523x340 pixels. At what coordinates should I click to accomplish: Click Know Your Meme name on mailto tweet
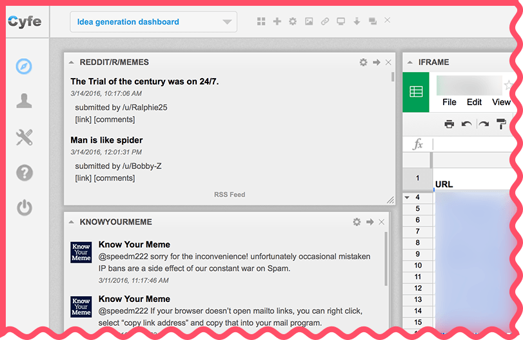pyautogui.click(x=134, y=299)
